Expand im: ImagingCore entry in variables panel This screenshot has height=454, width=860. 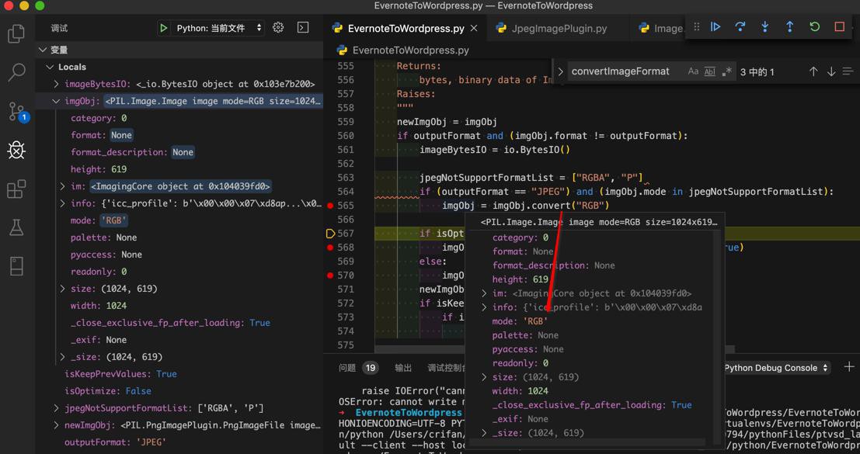(63, 186)
